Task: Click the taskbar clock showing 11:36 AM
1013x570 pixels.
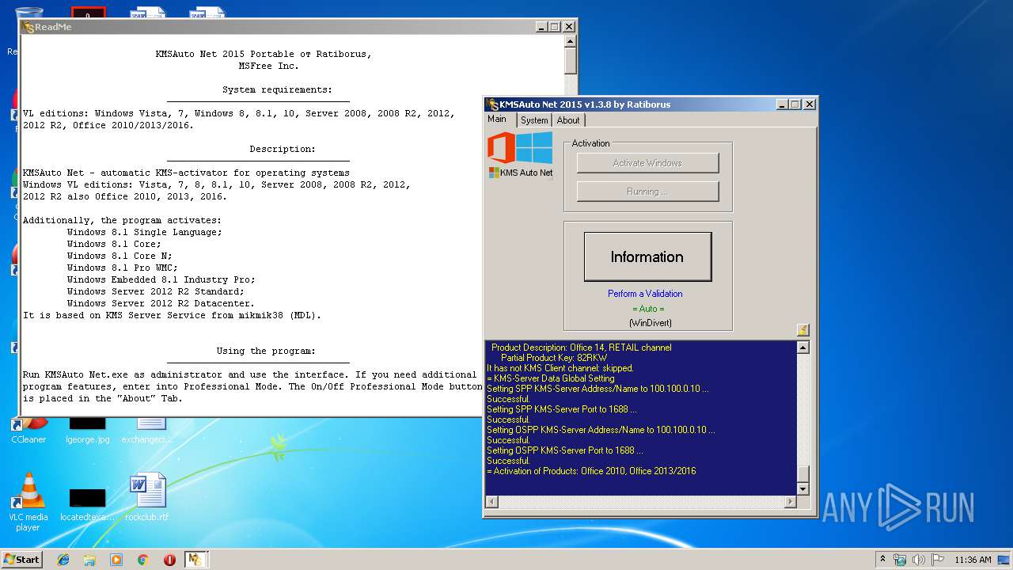Action: 973,560
